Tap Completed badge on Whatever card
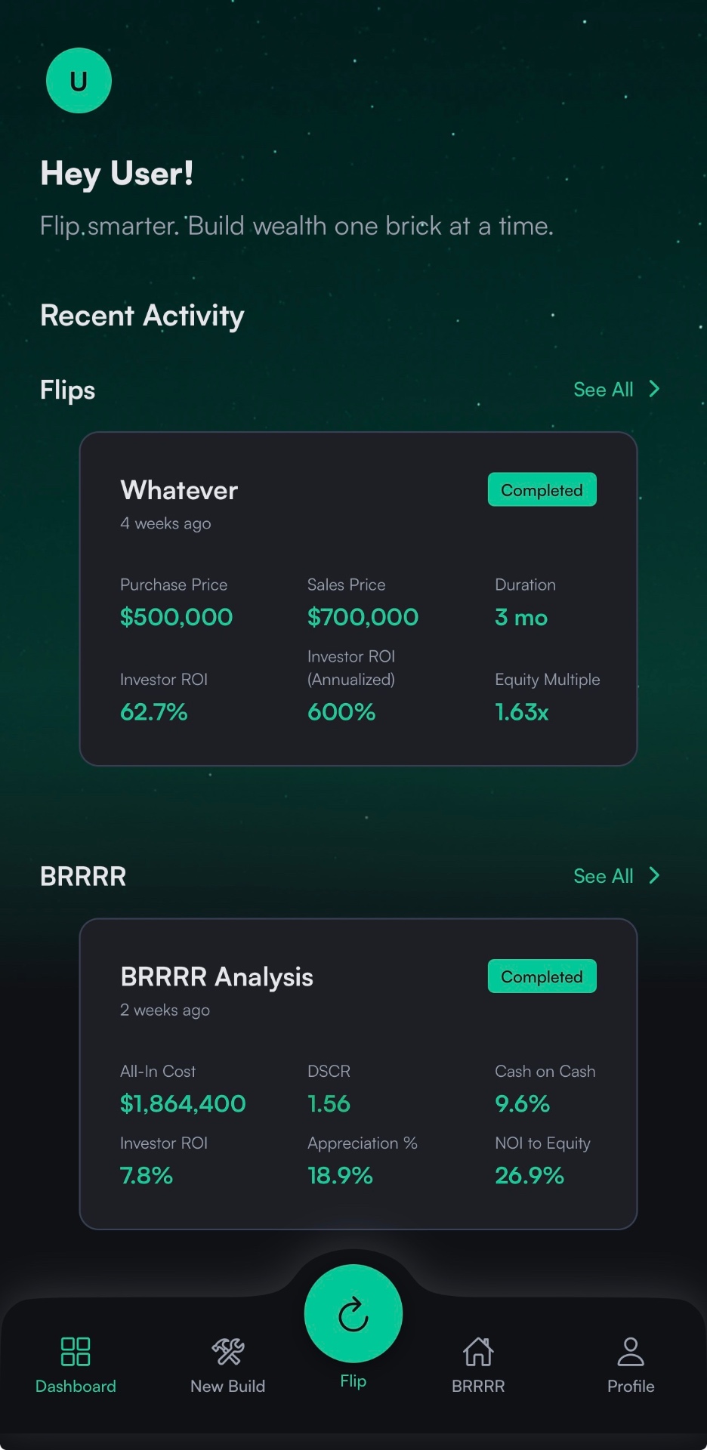The height and width of the screenshot is (1450, 707). click(x=542, y=490)
